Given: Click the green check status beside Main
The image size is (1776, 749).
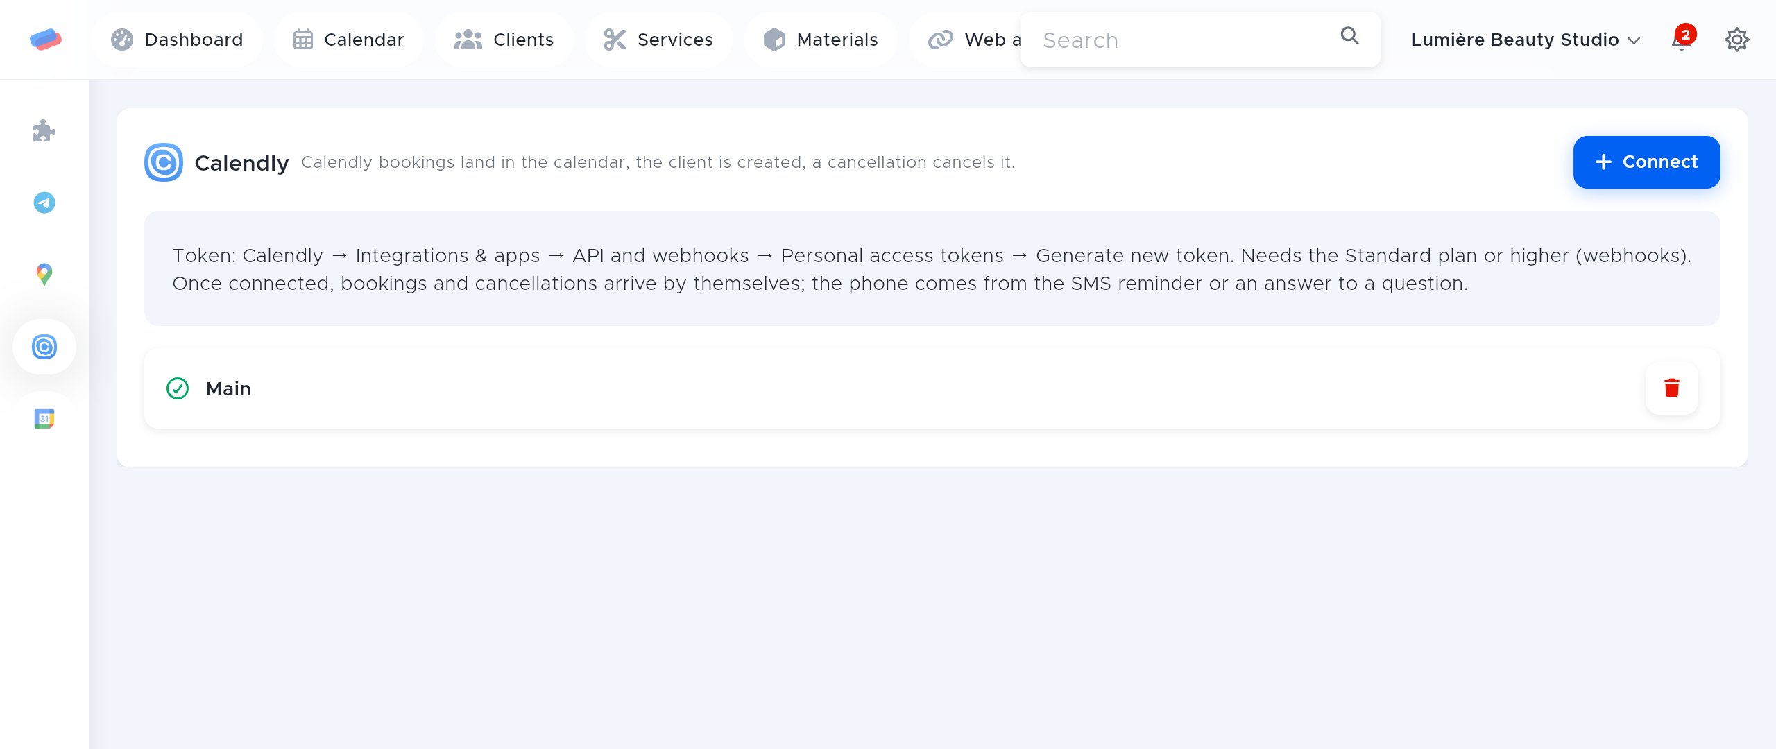Looking at the screenshot, I should click(178, 388).
